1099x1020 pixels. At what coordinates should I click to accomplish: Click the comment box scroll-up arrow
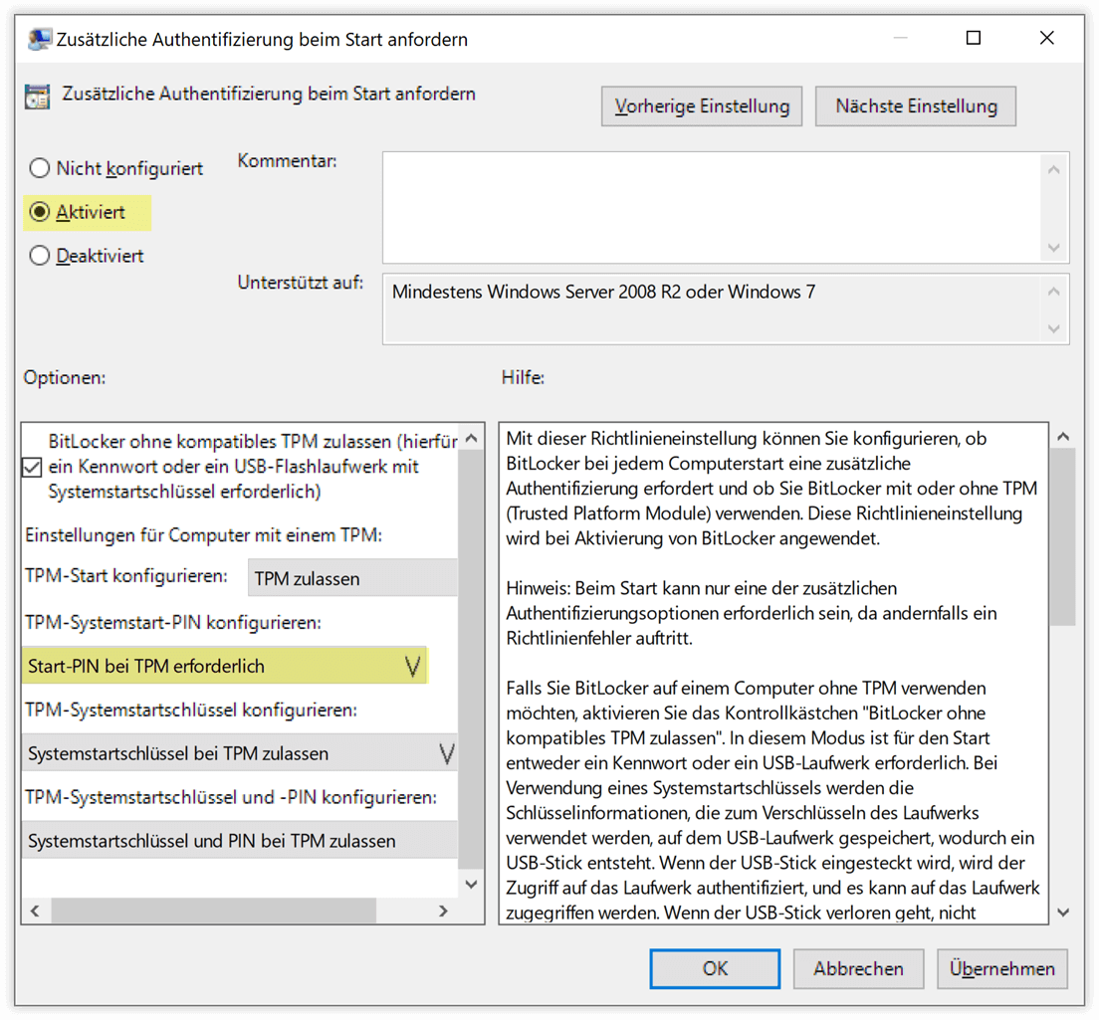[x=1053, y=169]
